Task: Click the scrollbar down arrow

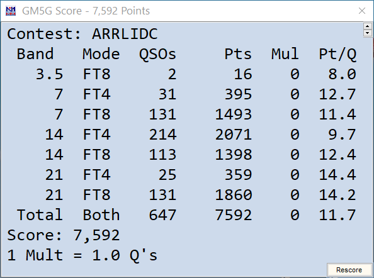Action: [367, 33]
